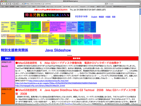Click the rainbow 障害児教育&MAC&JAVA banner image
141x106 pixels.
pos(47,15)
